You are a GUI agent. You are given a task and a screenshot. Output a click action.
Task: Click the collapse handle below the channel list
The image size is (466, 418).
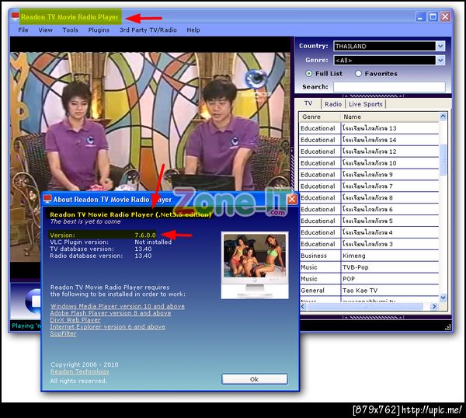tap(373, 317)
